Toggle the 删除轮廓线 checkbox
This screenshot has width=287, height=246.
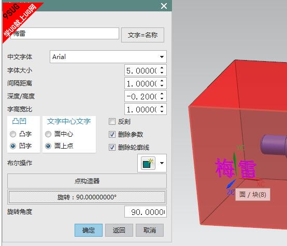pos(112,147)
